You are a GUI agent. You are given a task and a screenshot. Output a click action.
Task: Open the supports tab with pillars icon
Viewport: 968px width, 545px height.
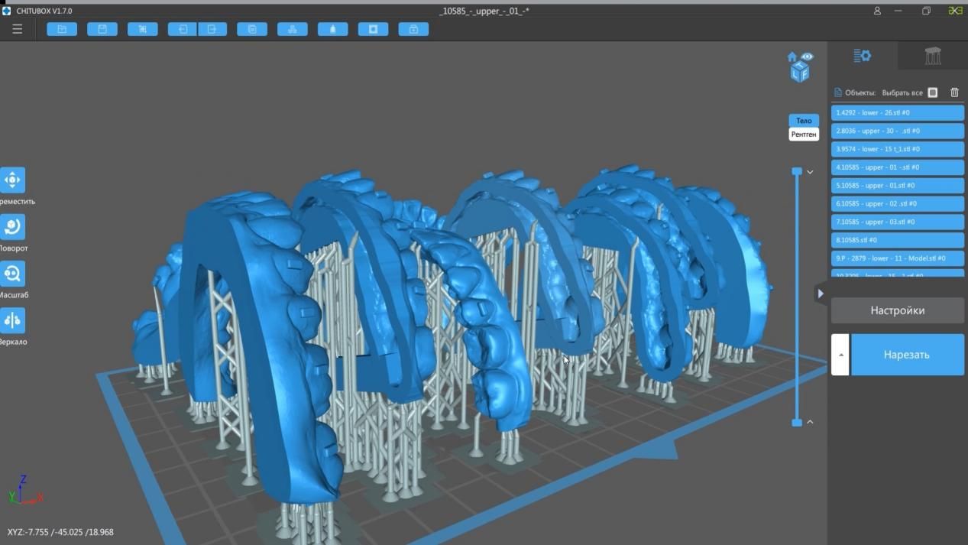(x=932, y=56)
